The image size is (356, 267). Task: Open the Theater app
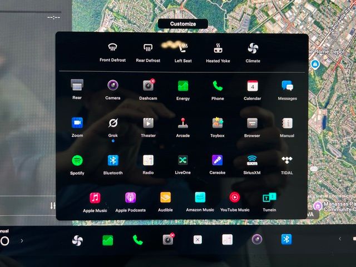(148, 123)
